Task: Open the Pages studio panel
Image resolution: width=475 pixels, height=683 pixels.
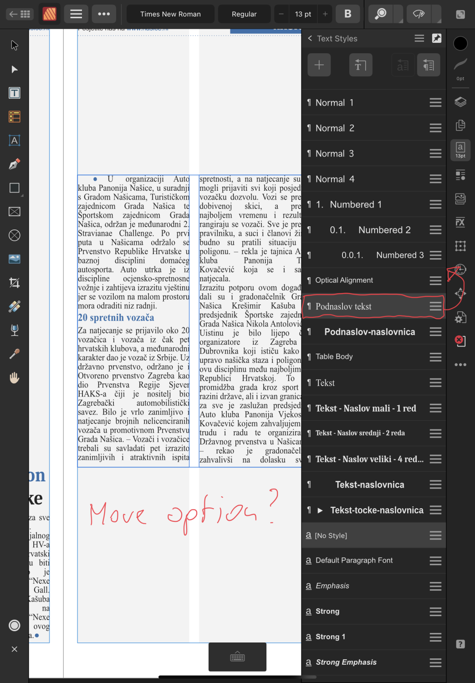Action: point(460,125)
